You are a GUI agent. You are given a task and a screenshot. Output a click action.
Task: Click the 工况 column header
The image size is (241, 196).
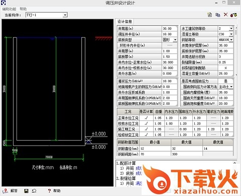tap(128, 111)
